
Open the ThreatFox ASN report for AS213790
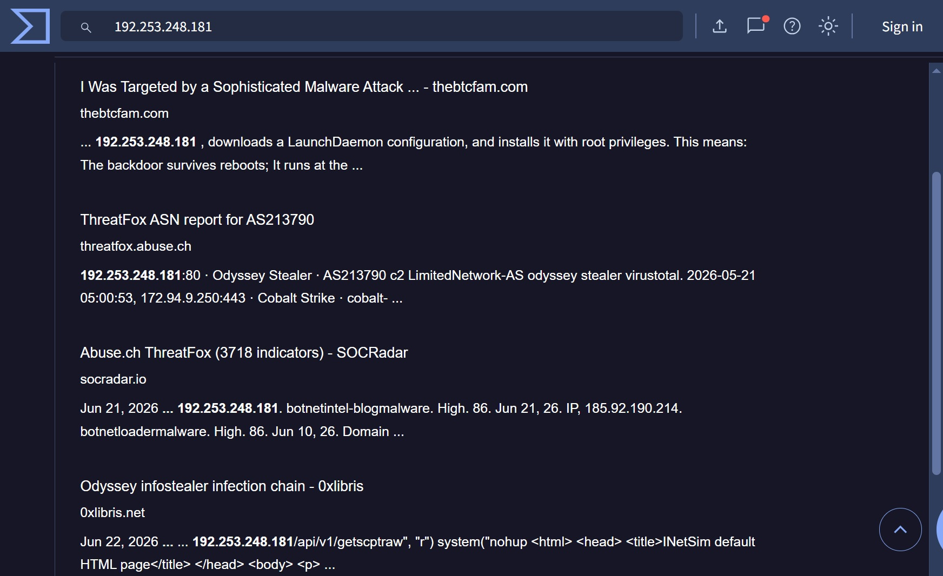[x=197, y=219]
